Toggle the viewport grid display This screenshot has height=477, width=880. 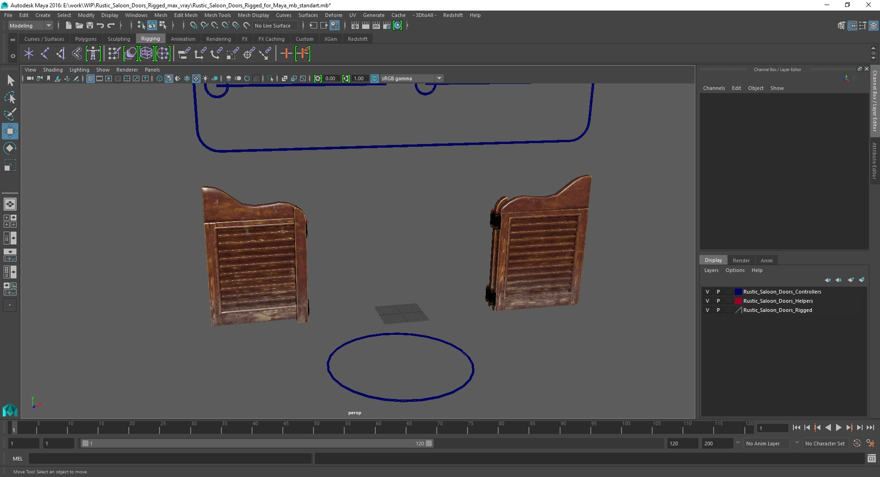tap(90, 78)
